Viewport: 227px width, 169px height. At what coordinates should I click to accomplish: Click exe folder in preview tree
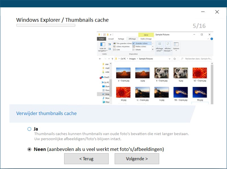coord(105,64)
